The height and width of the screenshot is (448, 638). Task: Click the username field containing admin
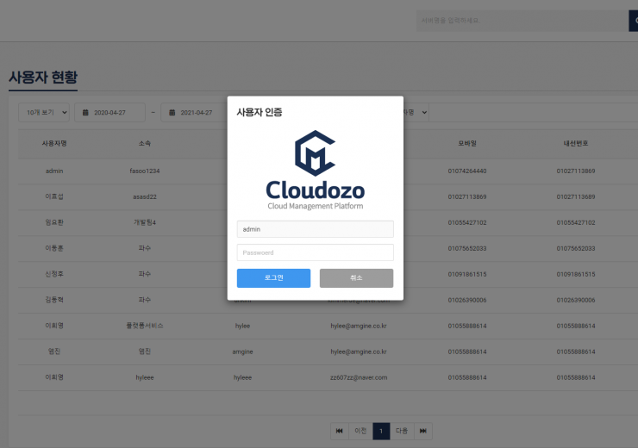(315, 229)
